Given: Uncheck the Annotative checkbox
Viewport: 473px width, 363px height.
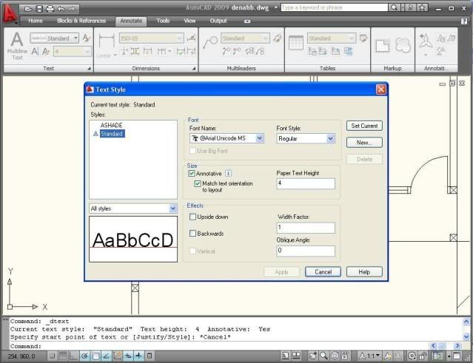Looking at the screenshot, I should point(192,173).
